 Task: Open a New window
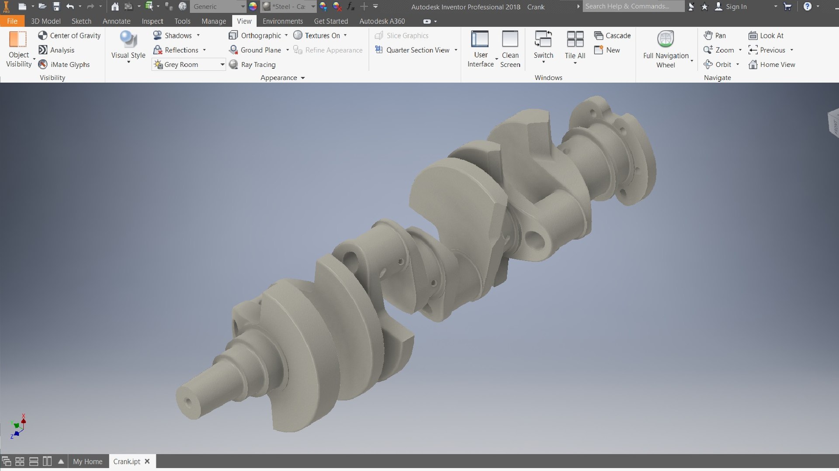tap(607, 50)
